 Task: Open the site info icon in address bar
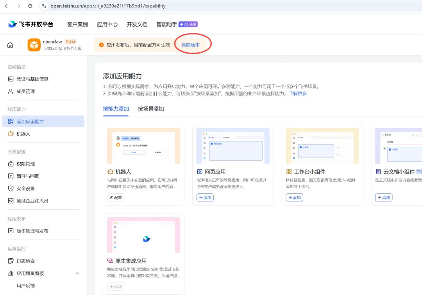point(44,6)
